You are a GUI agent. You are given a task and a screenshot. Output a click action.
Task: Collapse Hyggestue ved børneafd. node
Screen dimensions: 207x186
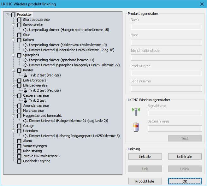[x=13, y=116]
